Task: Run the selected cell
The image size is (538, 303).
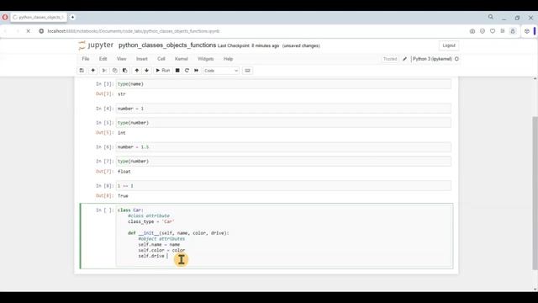Action: point(163,71)
